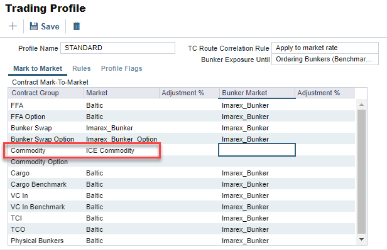Select the ICE Commodity market cell
Image resolution: width=387 pixels, height=250 pixels.
click(x=110, y=150)
